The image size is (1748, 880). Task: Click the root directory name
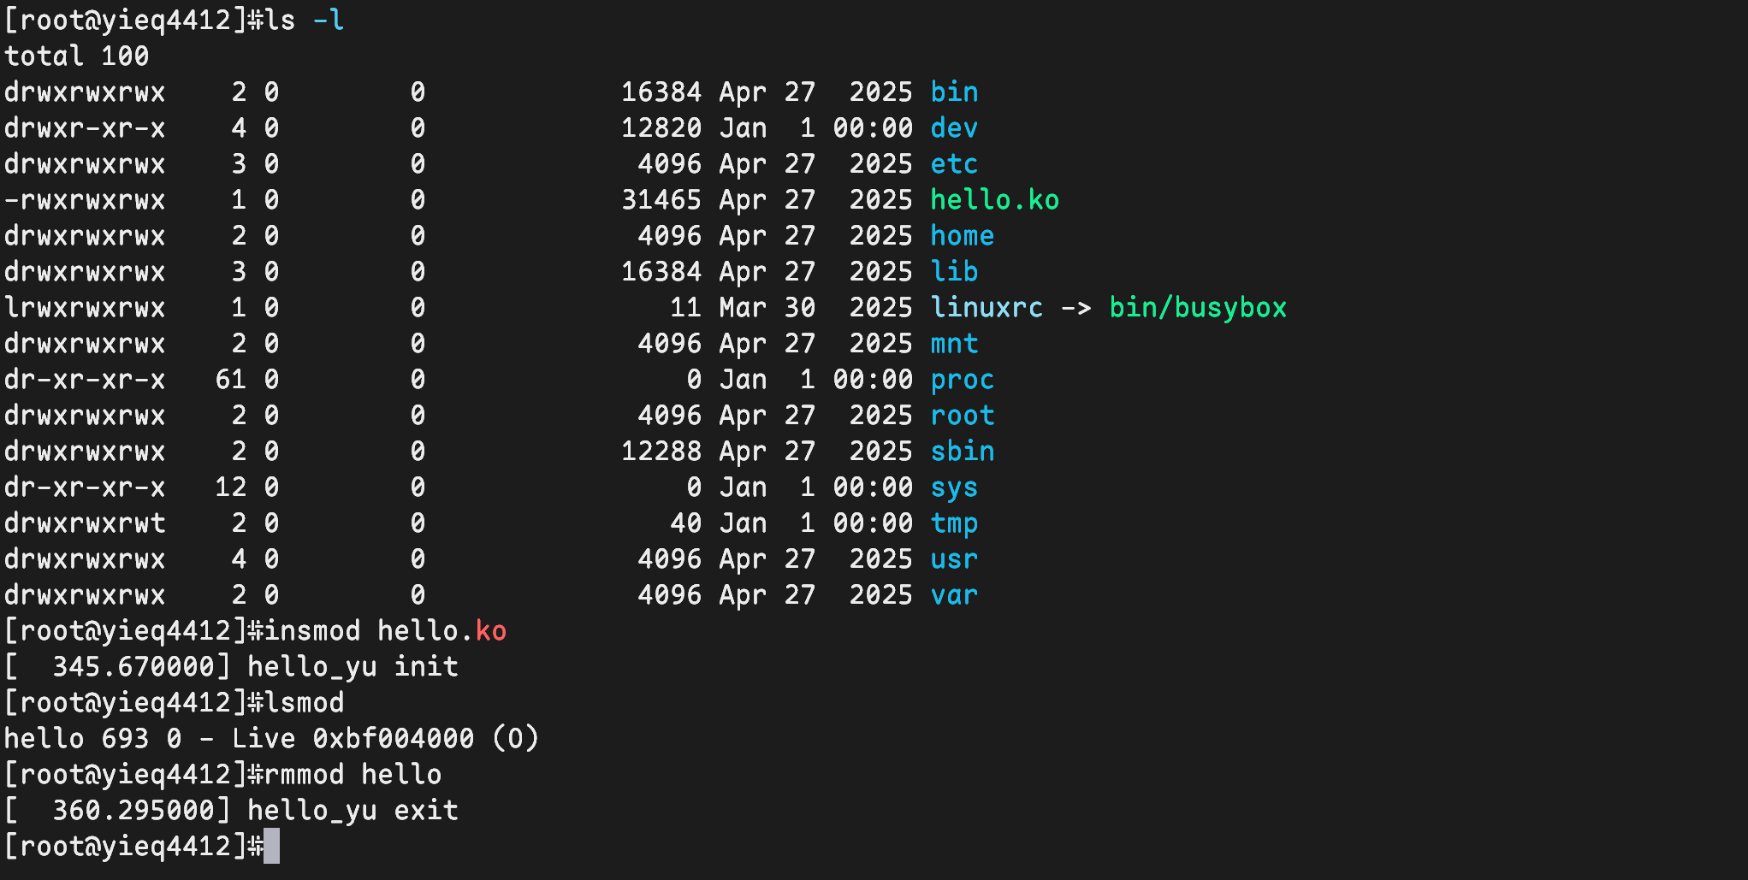[962, 416]
